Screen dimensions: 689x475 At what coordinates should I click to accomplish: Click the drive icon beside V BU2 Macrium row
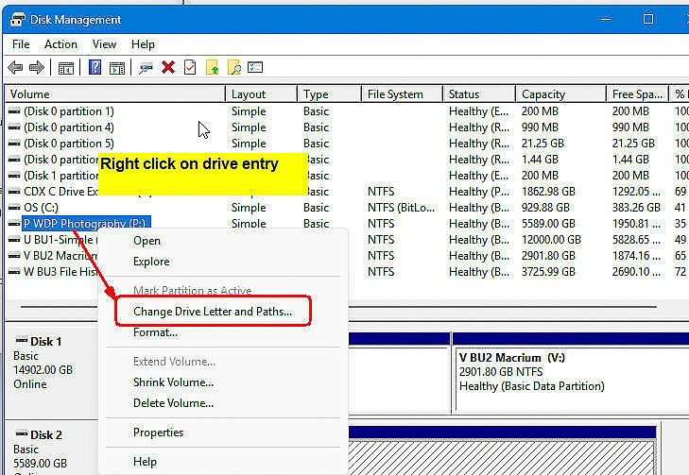pyautogui.click(x=14, y=256)
